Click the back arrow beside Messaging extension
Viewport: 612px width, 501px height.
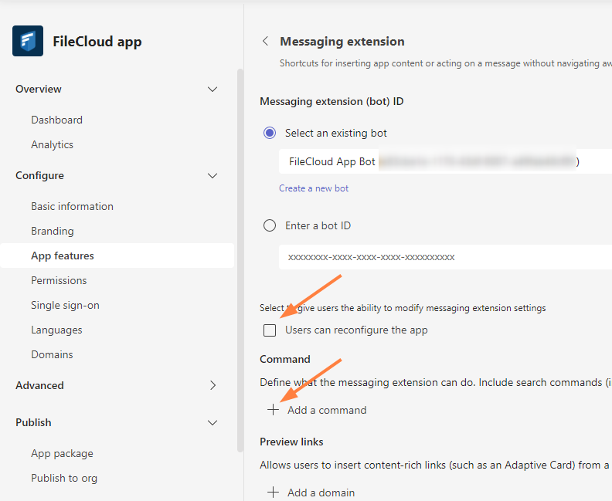266,42
